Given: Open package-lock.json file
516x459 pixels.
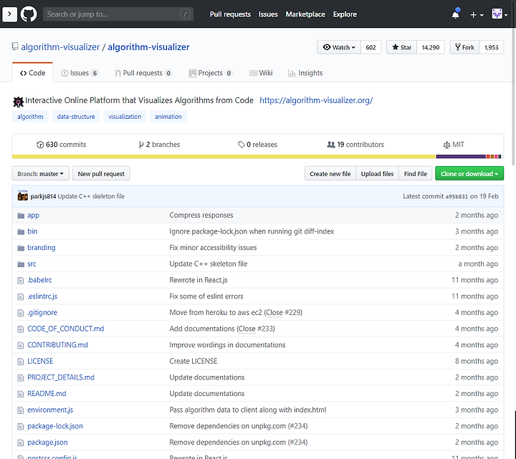Looking at the screenshot, I should point(55,426).
